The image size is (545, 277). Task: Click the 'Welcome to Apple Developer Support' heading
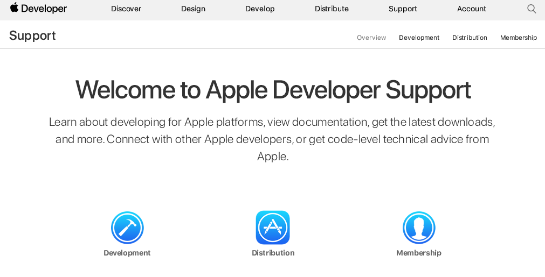coord(273,90)
